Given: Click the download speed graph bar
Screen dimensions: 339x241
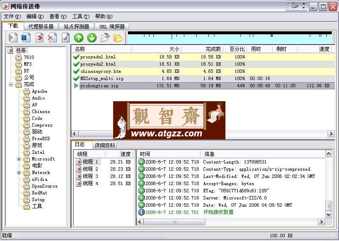Looking at the screenshot, I should (x=230, y=38).
